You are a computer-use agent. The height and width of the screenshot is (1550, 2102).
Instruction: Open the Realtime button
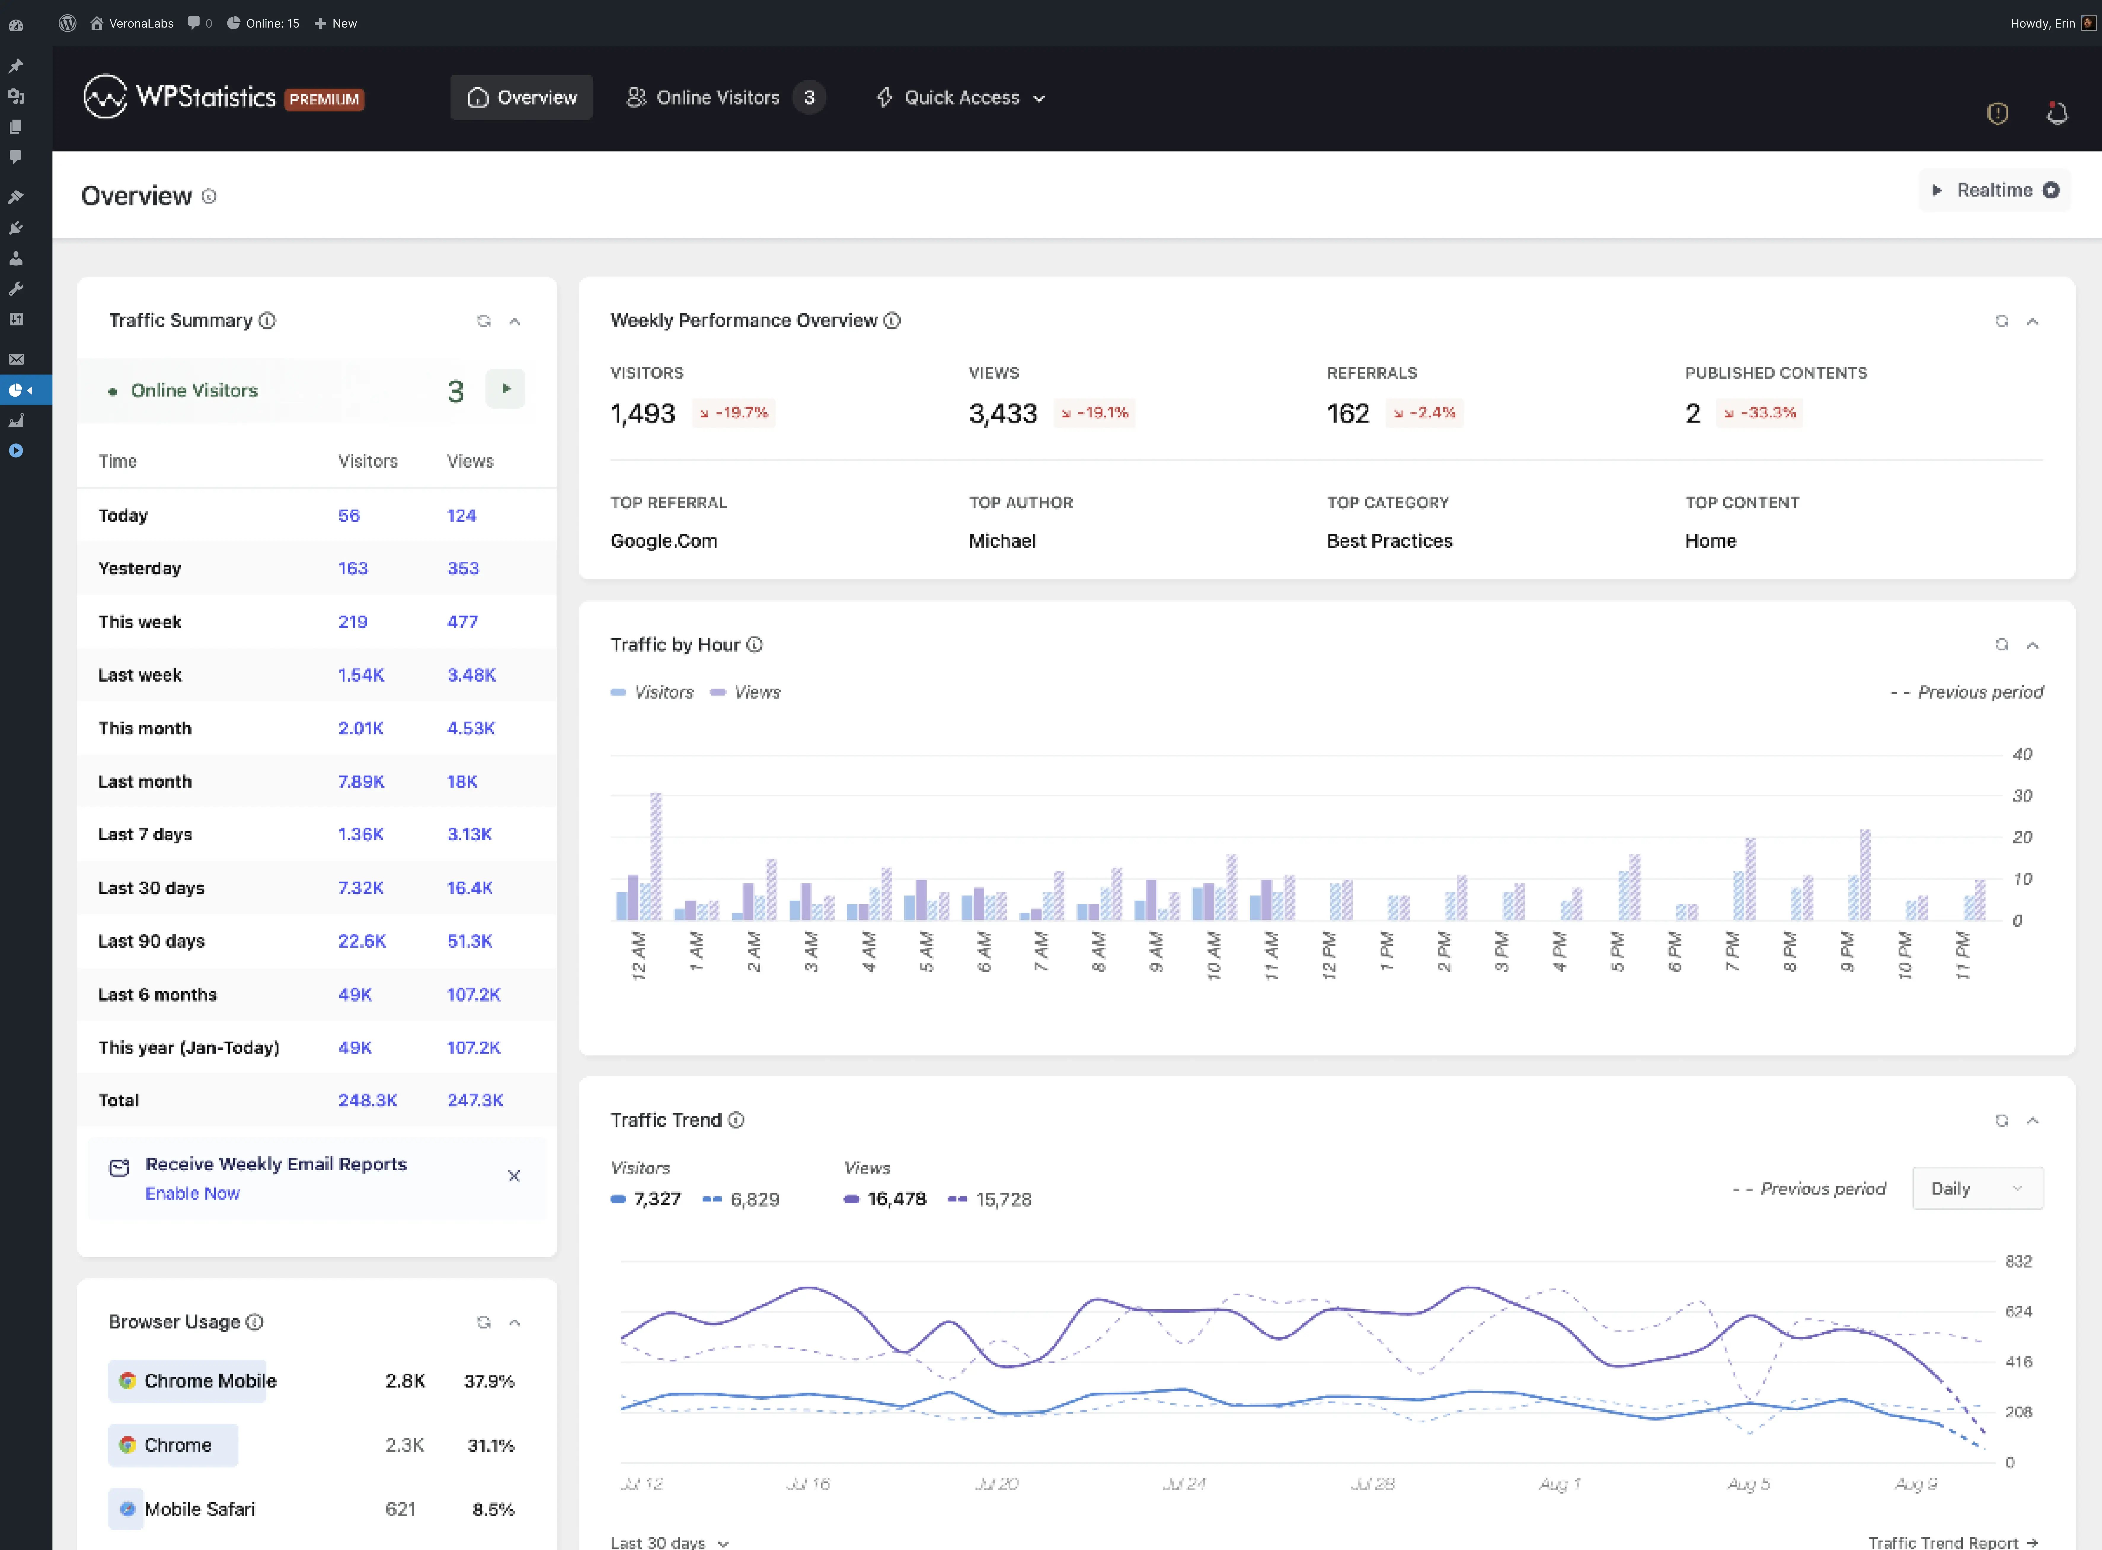pyautogui.click(x=1994, y=191)
